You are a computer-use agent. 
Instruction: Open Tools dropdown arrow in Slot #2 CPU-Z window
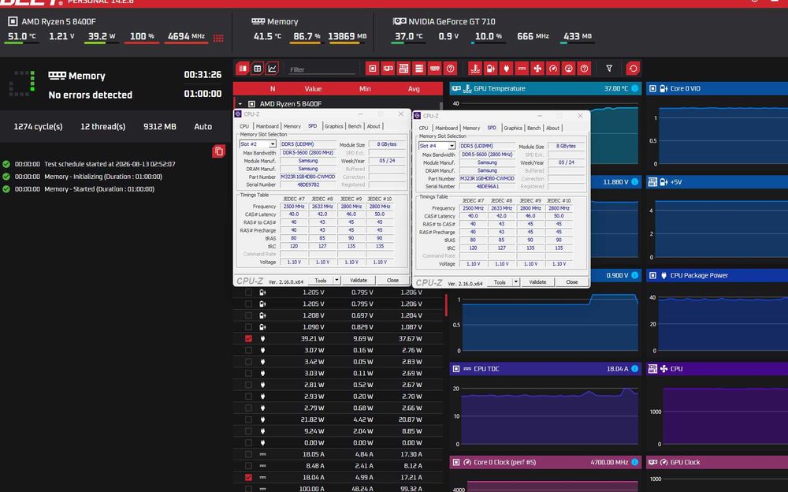pyautogui.click(x=336, y=280)
